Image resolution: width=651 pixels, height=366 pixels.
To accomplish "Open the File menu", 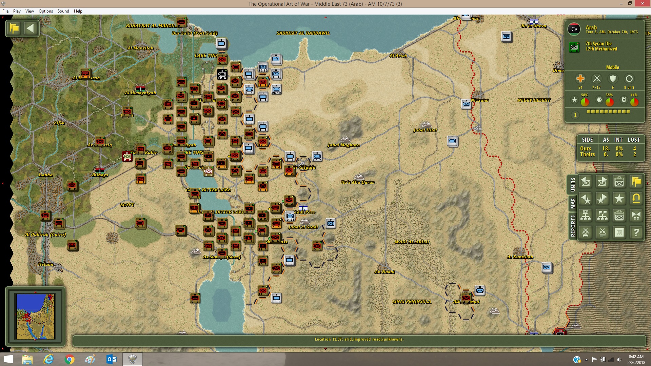I will (x=5, y=11).
